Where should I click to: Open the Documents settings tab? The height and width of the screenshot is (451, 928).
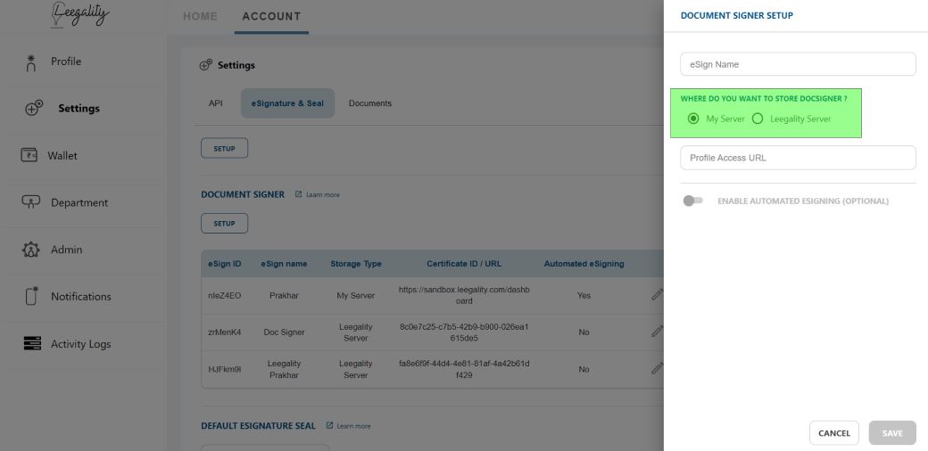click(x=370, y=103)
